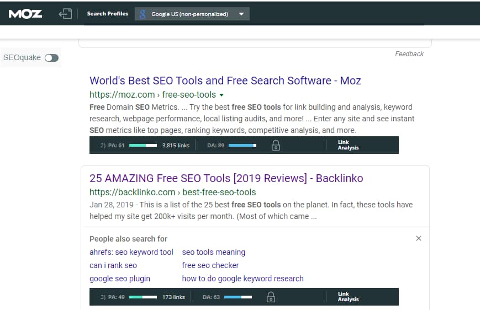Search for free seo checker

[210, 265]
